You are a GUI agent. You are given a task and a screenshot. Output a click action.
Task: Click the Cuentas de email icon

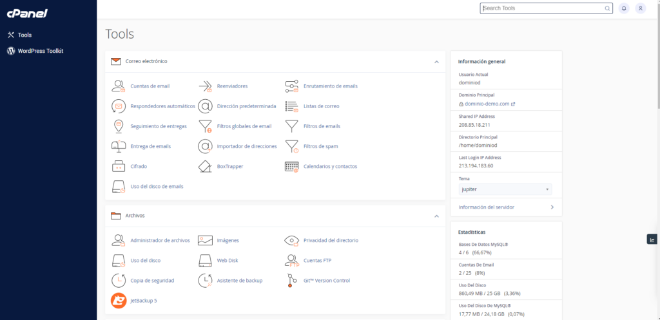tap(119, 86)
